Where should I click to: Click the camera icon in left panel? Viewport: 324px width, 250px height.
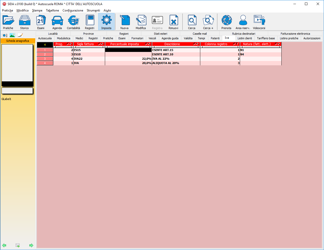[5, 35]
